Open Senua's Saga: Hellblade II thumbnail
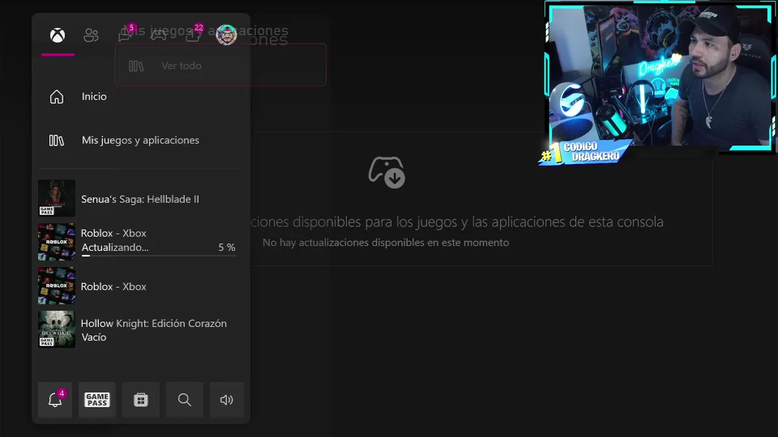 click(57, 198)
